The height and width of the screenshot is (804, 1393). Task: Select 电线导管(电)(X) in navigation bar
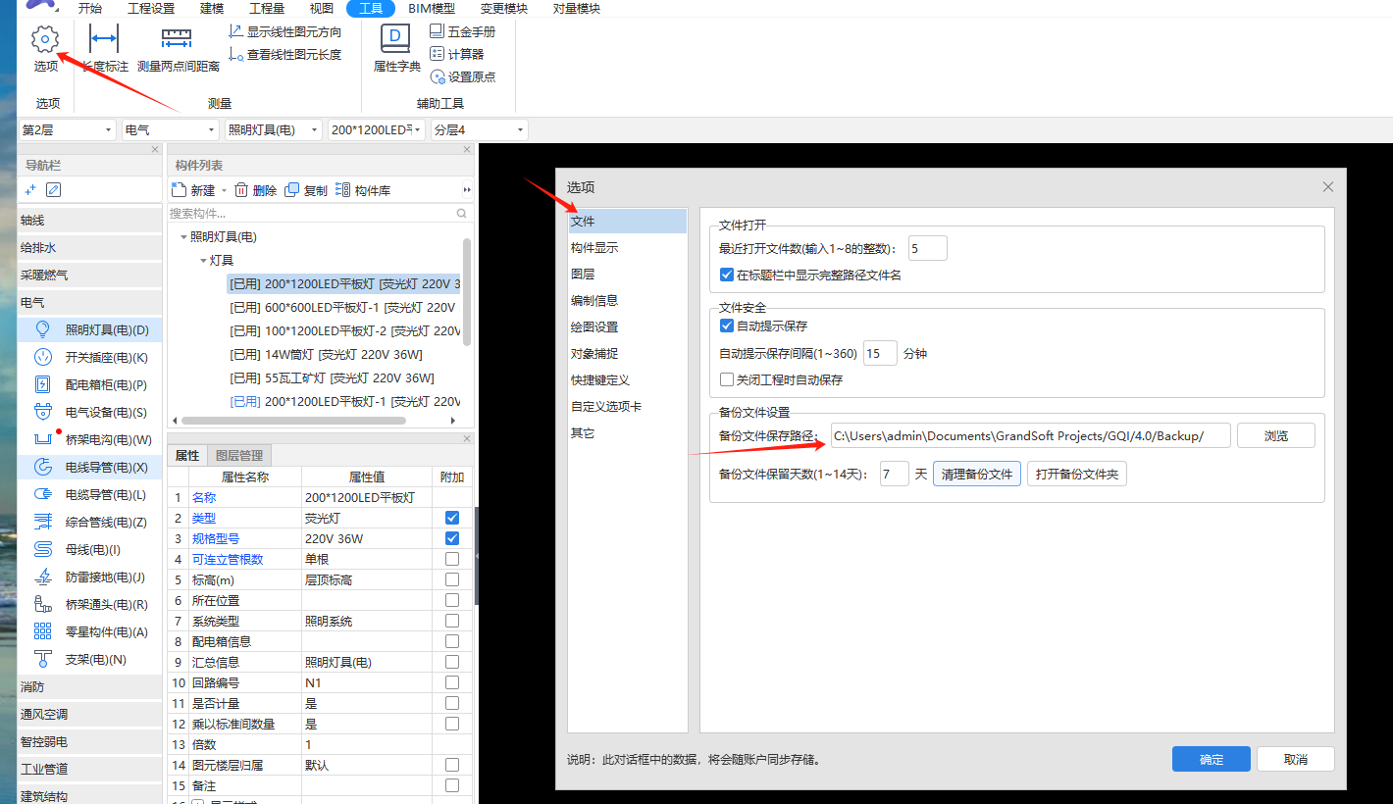(90, 468)
